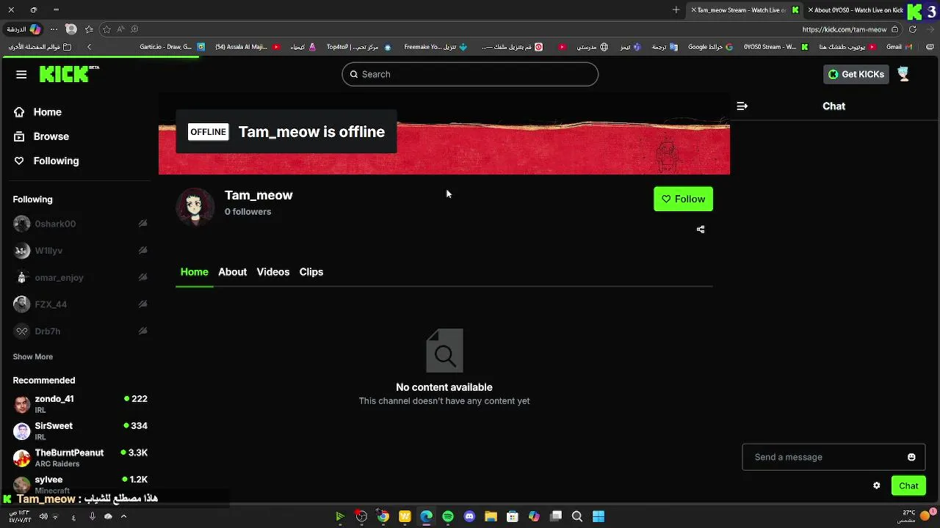Switch to the Videos channel tab
This screenshot has width=940, height=528.
[273, 272]
